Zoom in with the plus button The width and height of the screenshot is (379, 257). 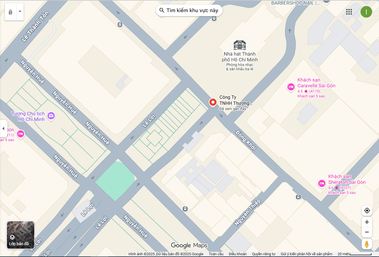(367, 222)
